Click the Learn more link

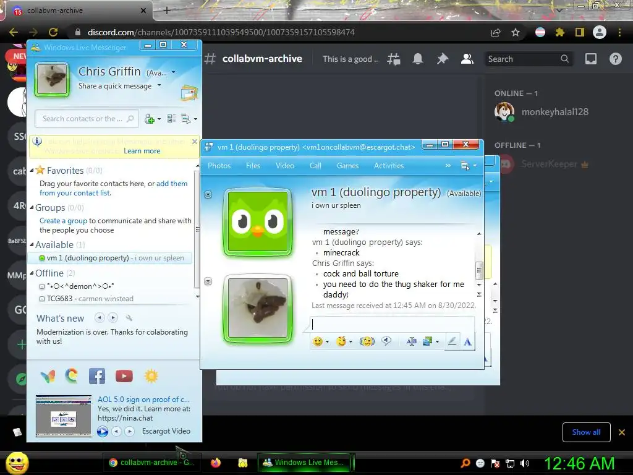click(142, 151)
